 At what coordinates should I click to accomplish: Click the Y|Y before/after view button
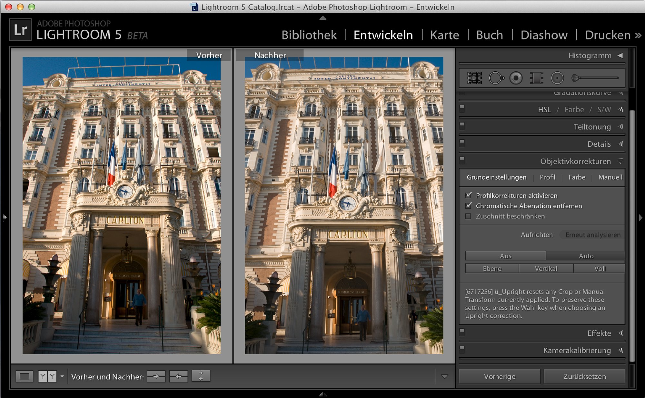point(47,376)
